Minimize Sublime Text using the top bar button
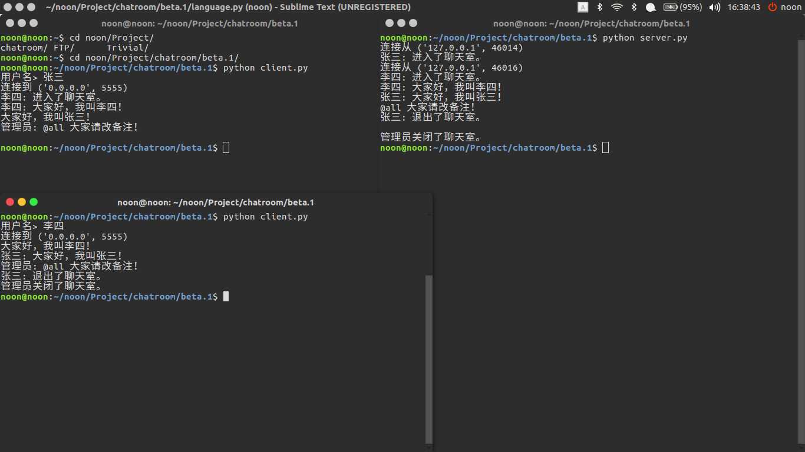805x452 pixels. click(19, 7)
